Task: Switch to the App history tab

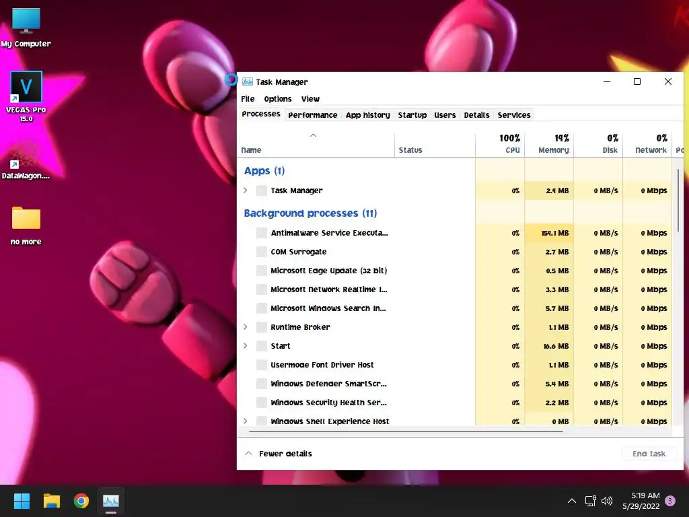Action: (368, 115)
